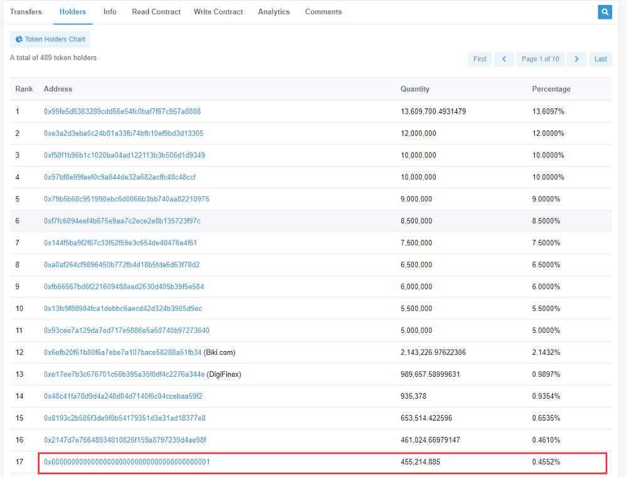
Task: Select quantity 6,500,000
Action: pyautogui.click(x=416, y=265)
